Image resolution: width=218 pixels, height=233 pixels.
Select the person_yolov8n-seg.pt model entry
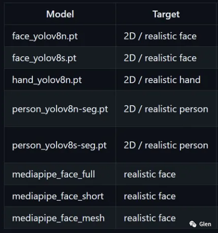coord(60,109)
